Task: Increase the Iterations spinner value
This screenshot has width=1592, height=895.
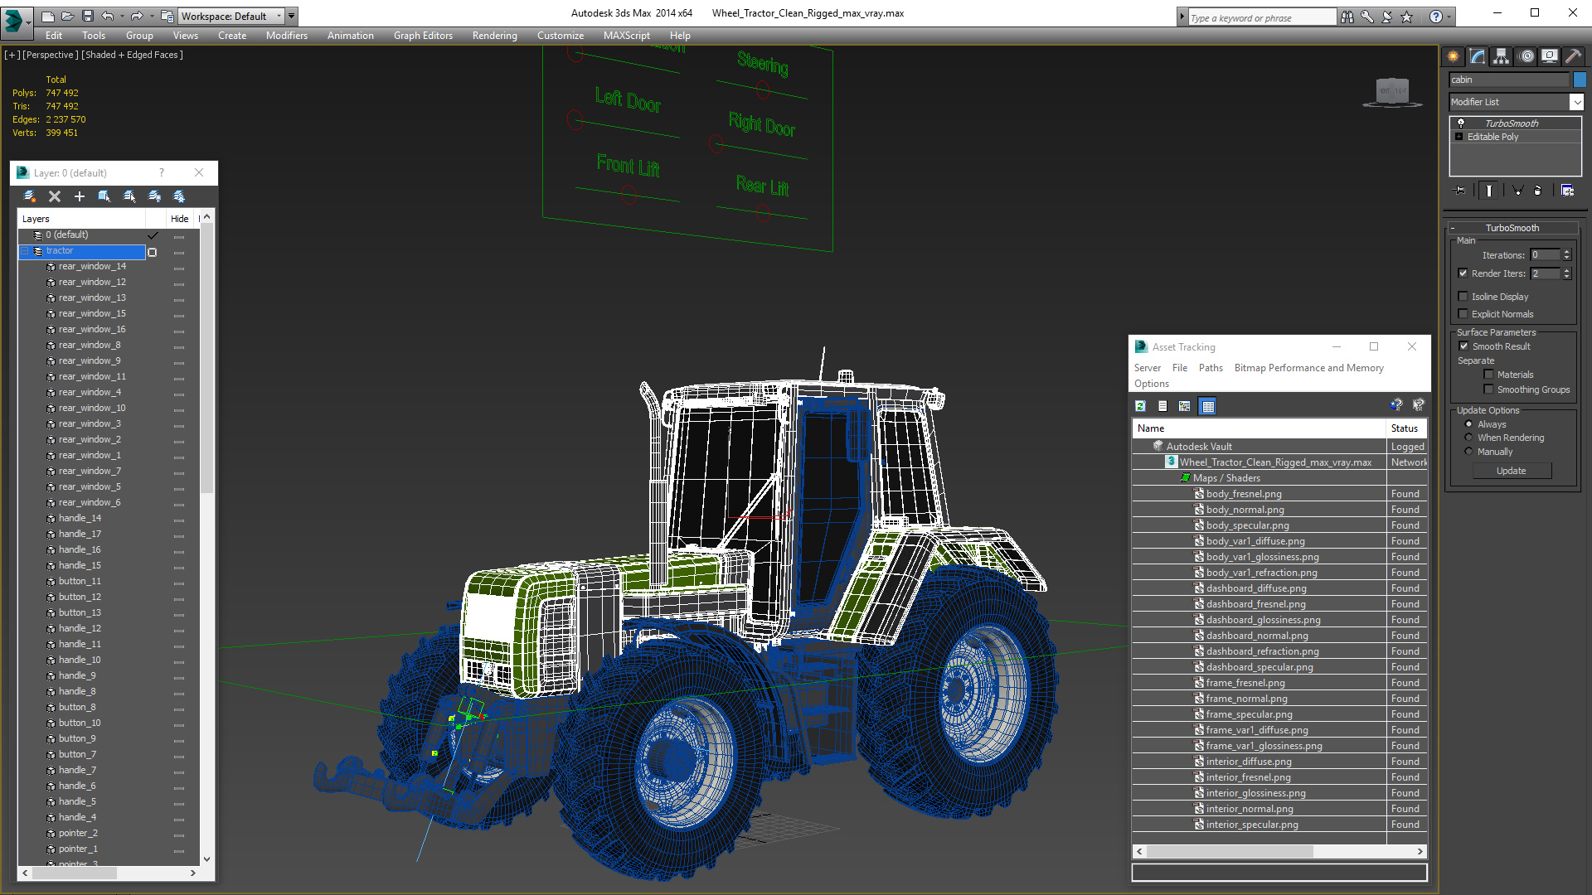Action: pyautogui.click(x=1567, y=252)
